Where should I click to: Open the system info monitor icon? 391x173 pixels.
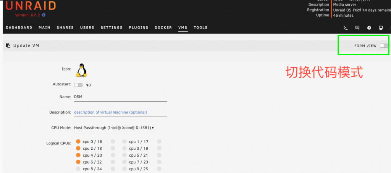click(381, 28)
